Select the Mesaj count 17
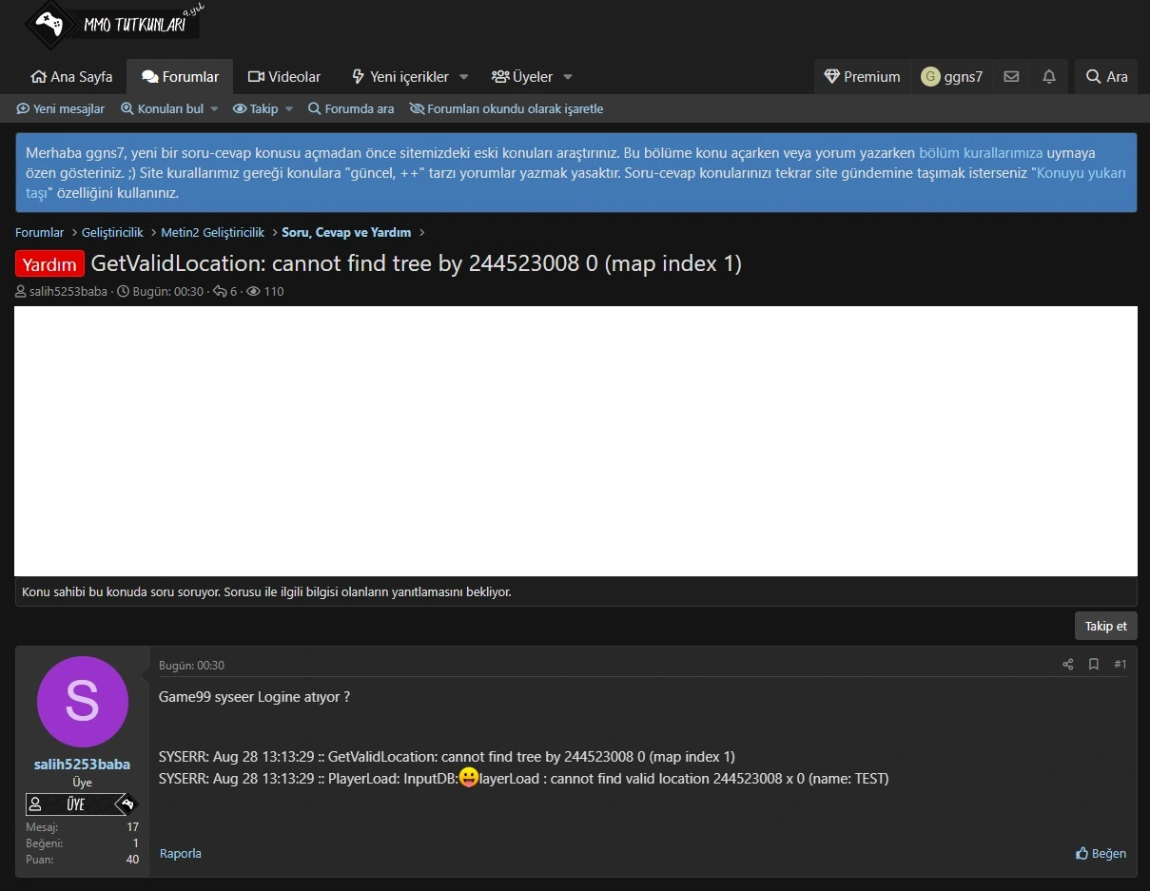1150x891 pixels. [132, 827]
